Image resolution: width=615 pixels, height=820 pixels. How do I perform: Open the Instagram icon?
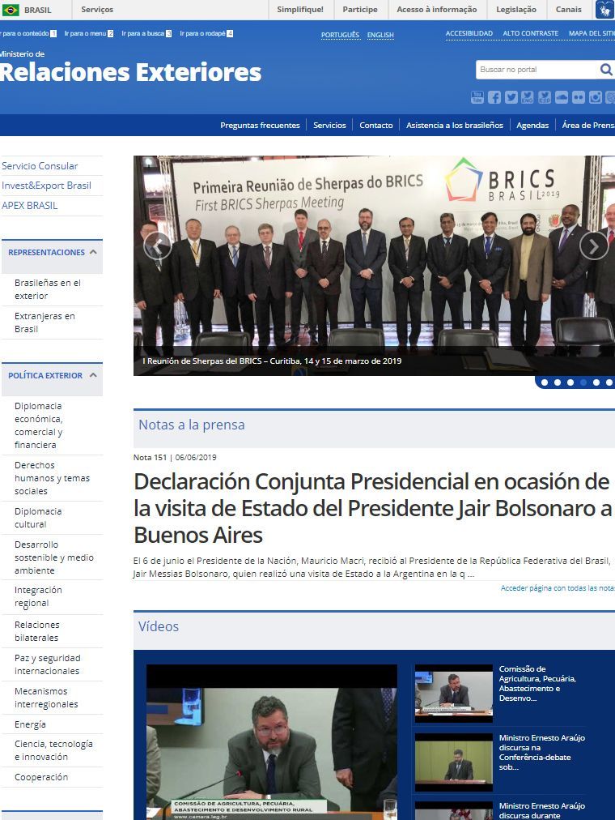click(x=595, y=97)
